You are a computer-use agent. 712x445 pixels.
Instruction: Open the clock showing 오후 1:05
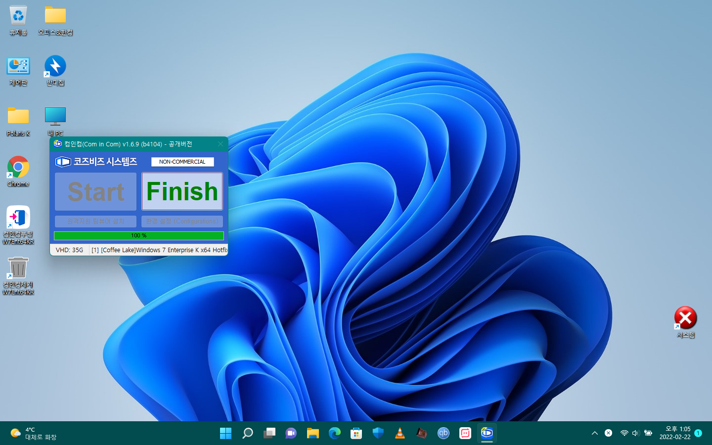(675, 433)
